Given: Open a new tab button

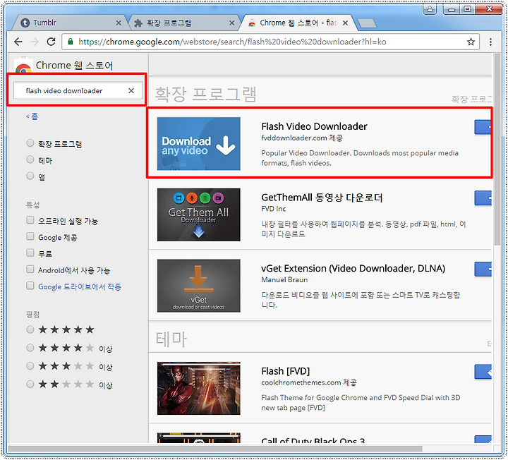Looking at the screenshot, I should click(x=367, y=23).
